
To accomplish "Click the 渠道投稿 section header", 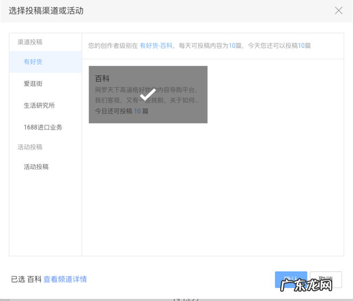I will tap(30, 42).
